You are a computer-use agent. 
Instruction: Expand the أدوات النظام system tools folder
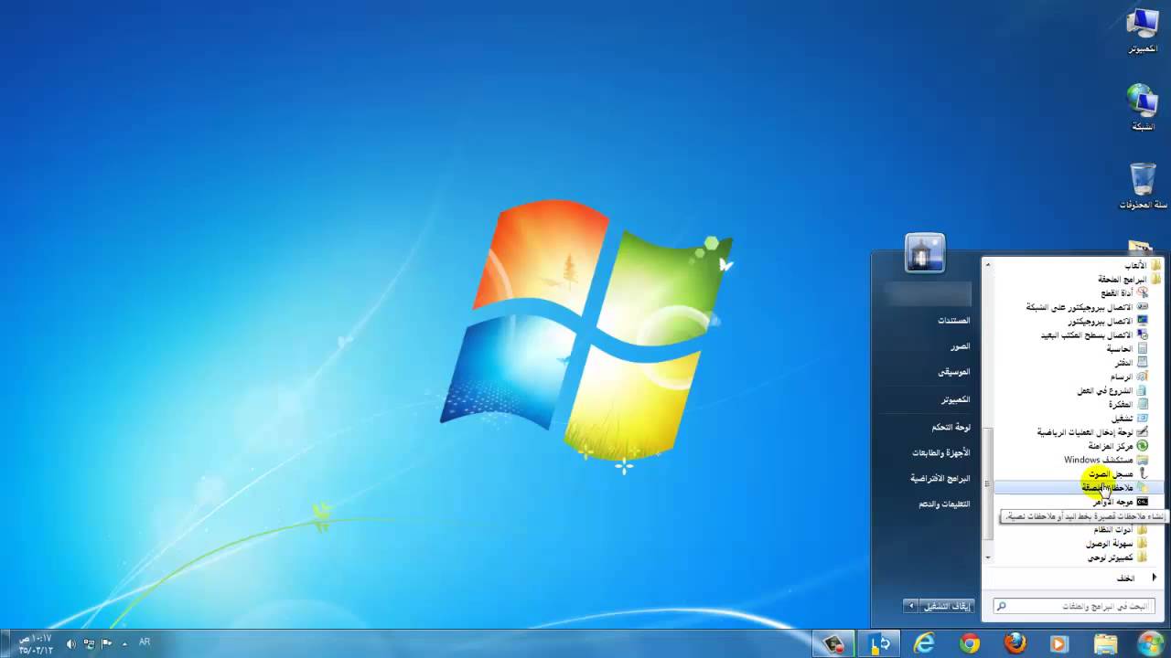click(1121, 530)
